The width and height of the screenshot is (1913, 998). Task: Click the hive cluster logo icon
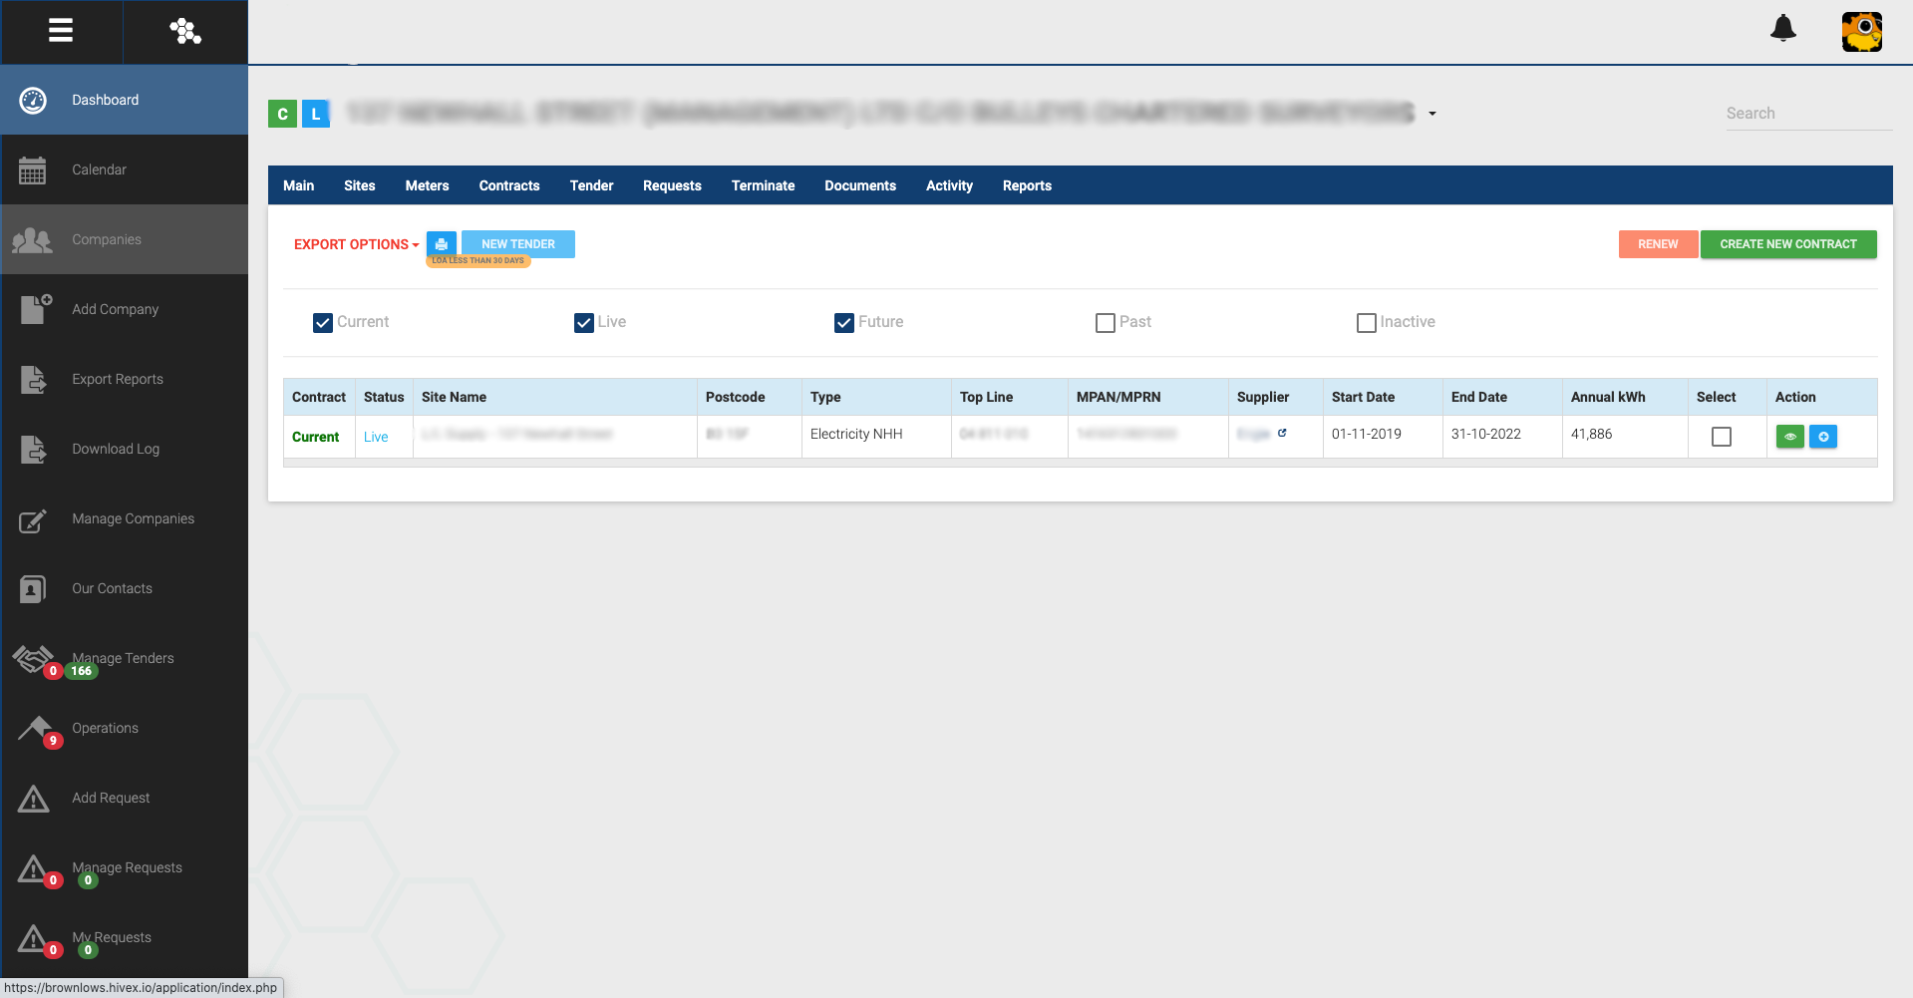click(x=185, y=31)
